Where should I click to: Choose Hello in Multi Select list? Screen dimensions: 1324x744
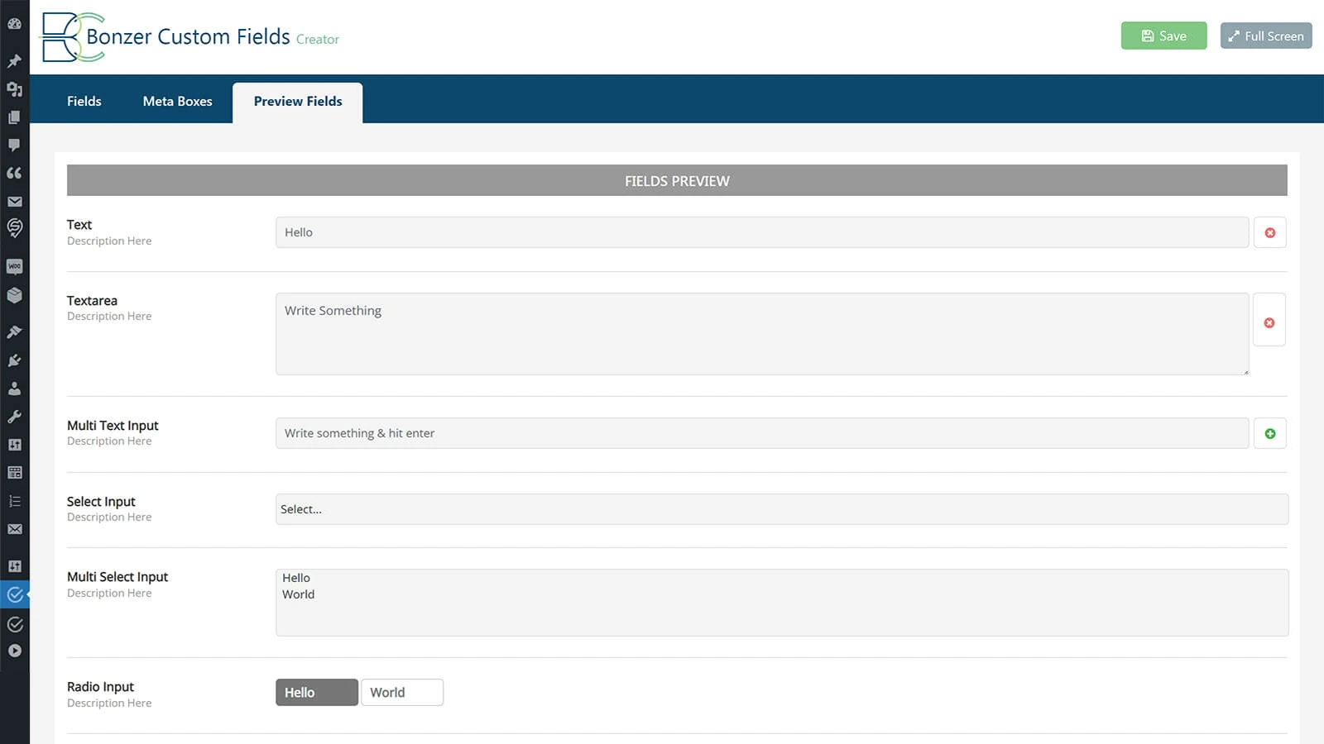click(x=296, y=578)
